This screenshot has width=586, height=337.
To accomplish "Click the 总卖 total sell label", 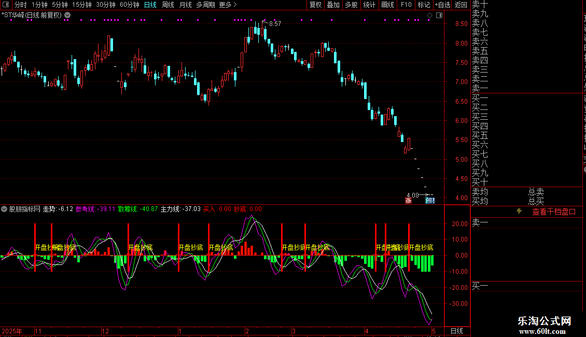I will pyautogui.click(x=536, y=192).
